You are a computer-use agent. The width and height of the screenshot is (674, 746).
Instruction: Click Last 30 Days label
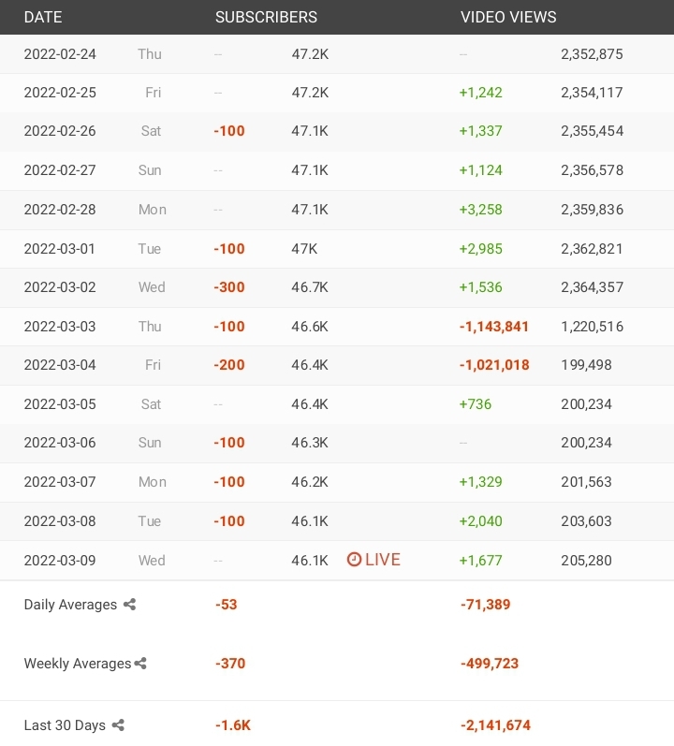click(x=65, y=725)
